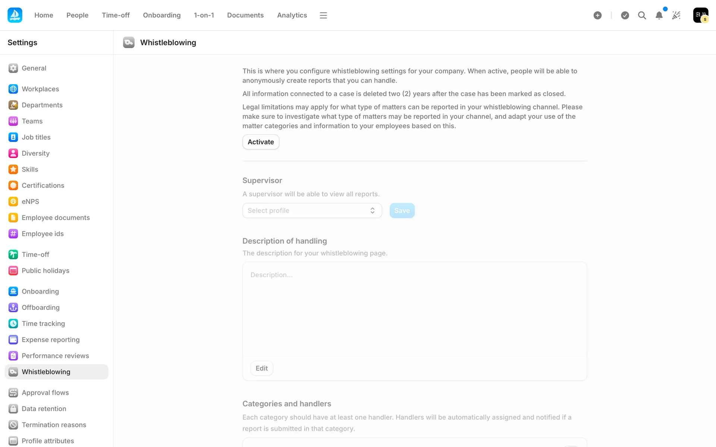Open the checkmark tasks icon
Screen dimensions: 716x447
[625, 15]
